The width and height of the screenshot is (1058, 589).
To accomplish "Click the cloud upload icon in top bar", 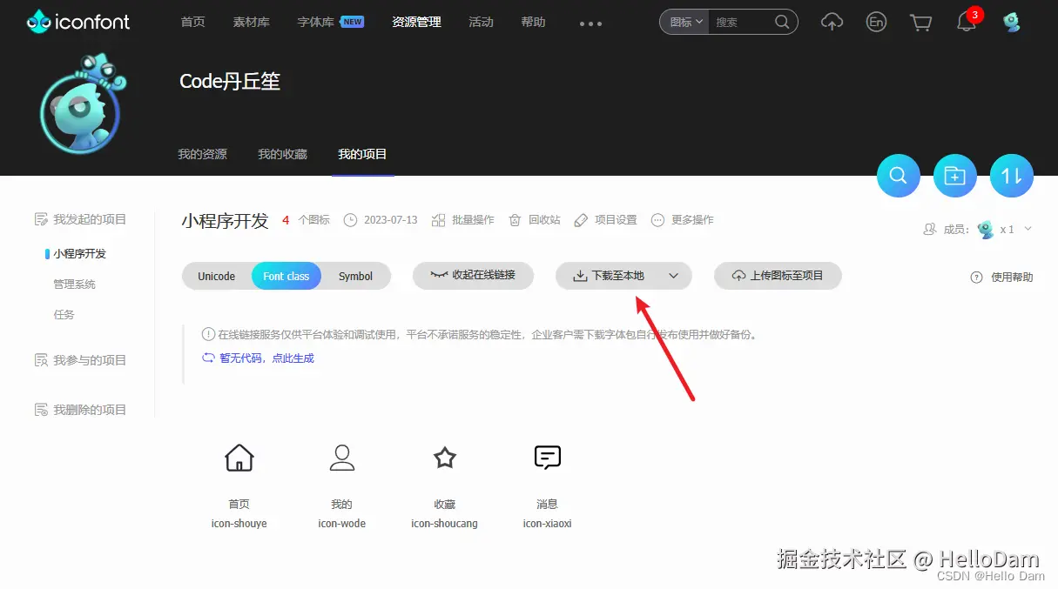I will (832, 23).
